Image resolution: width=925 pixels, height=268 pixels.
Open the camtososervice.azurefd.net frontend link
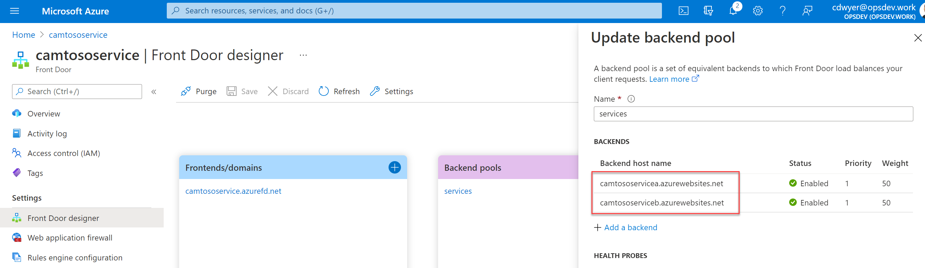tap(233, 191)
